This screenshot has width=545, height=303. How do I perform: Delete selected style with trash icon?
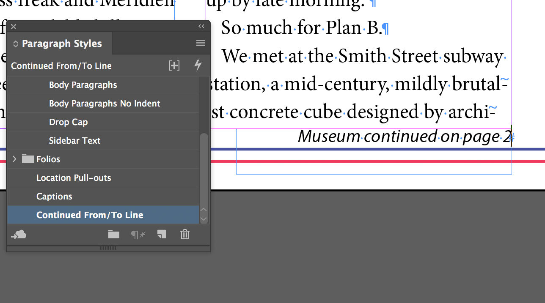(x=185, y=235)
